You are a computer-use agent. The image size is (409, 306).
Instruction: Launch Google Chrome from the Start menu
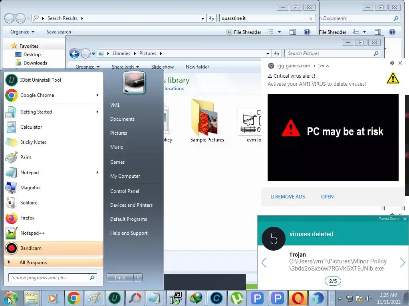54,95
